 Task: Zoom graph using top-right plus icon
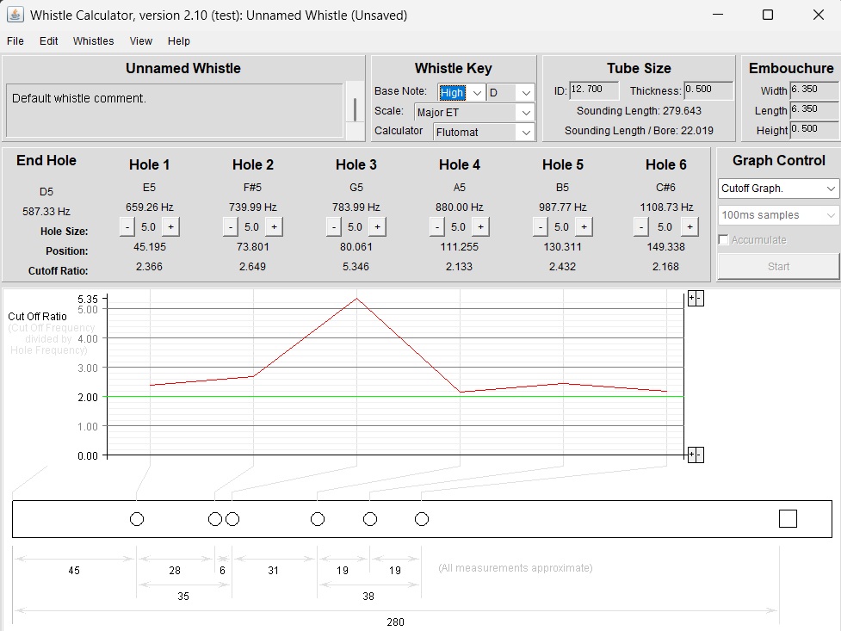691,298
